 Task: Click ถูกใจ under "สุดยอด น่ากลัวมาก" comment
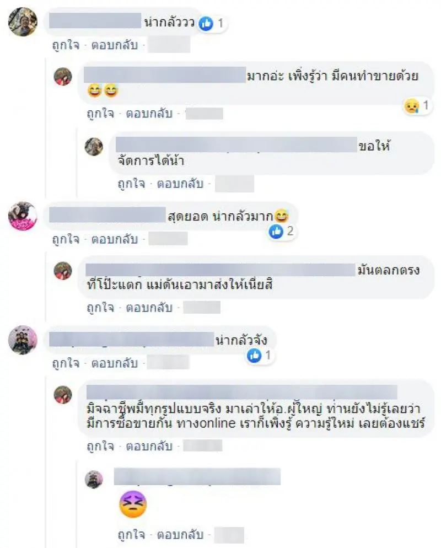click(66, 239)
